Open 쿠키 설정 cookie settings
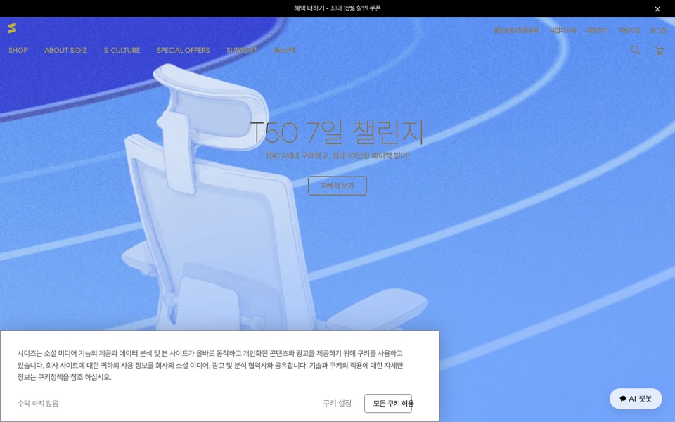675x422 pixels. click(x=337, y=404)
